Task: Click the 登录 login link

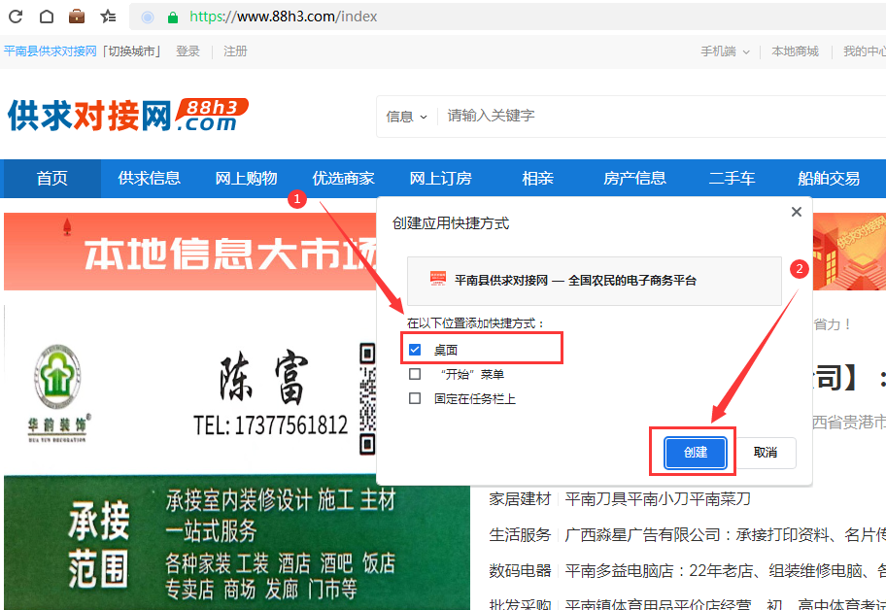Action: click(x=187, y=51)
